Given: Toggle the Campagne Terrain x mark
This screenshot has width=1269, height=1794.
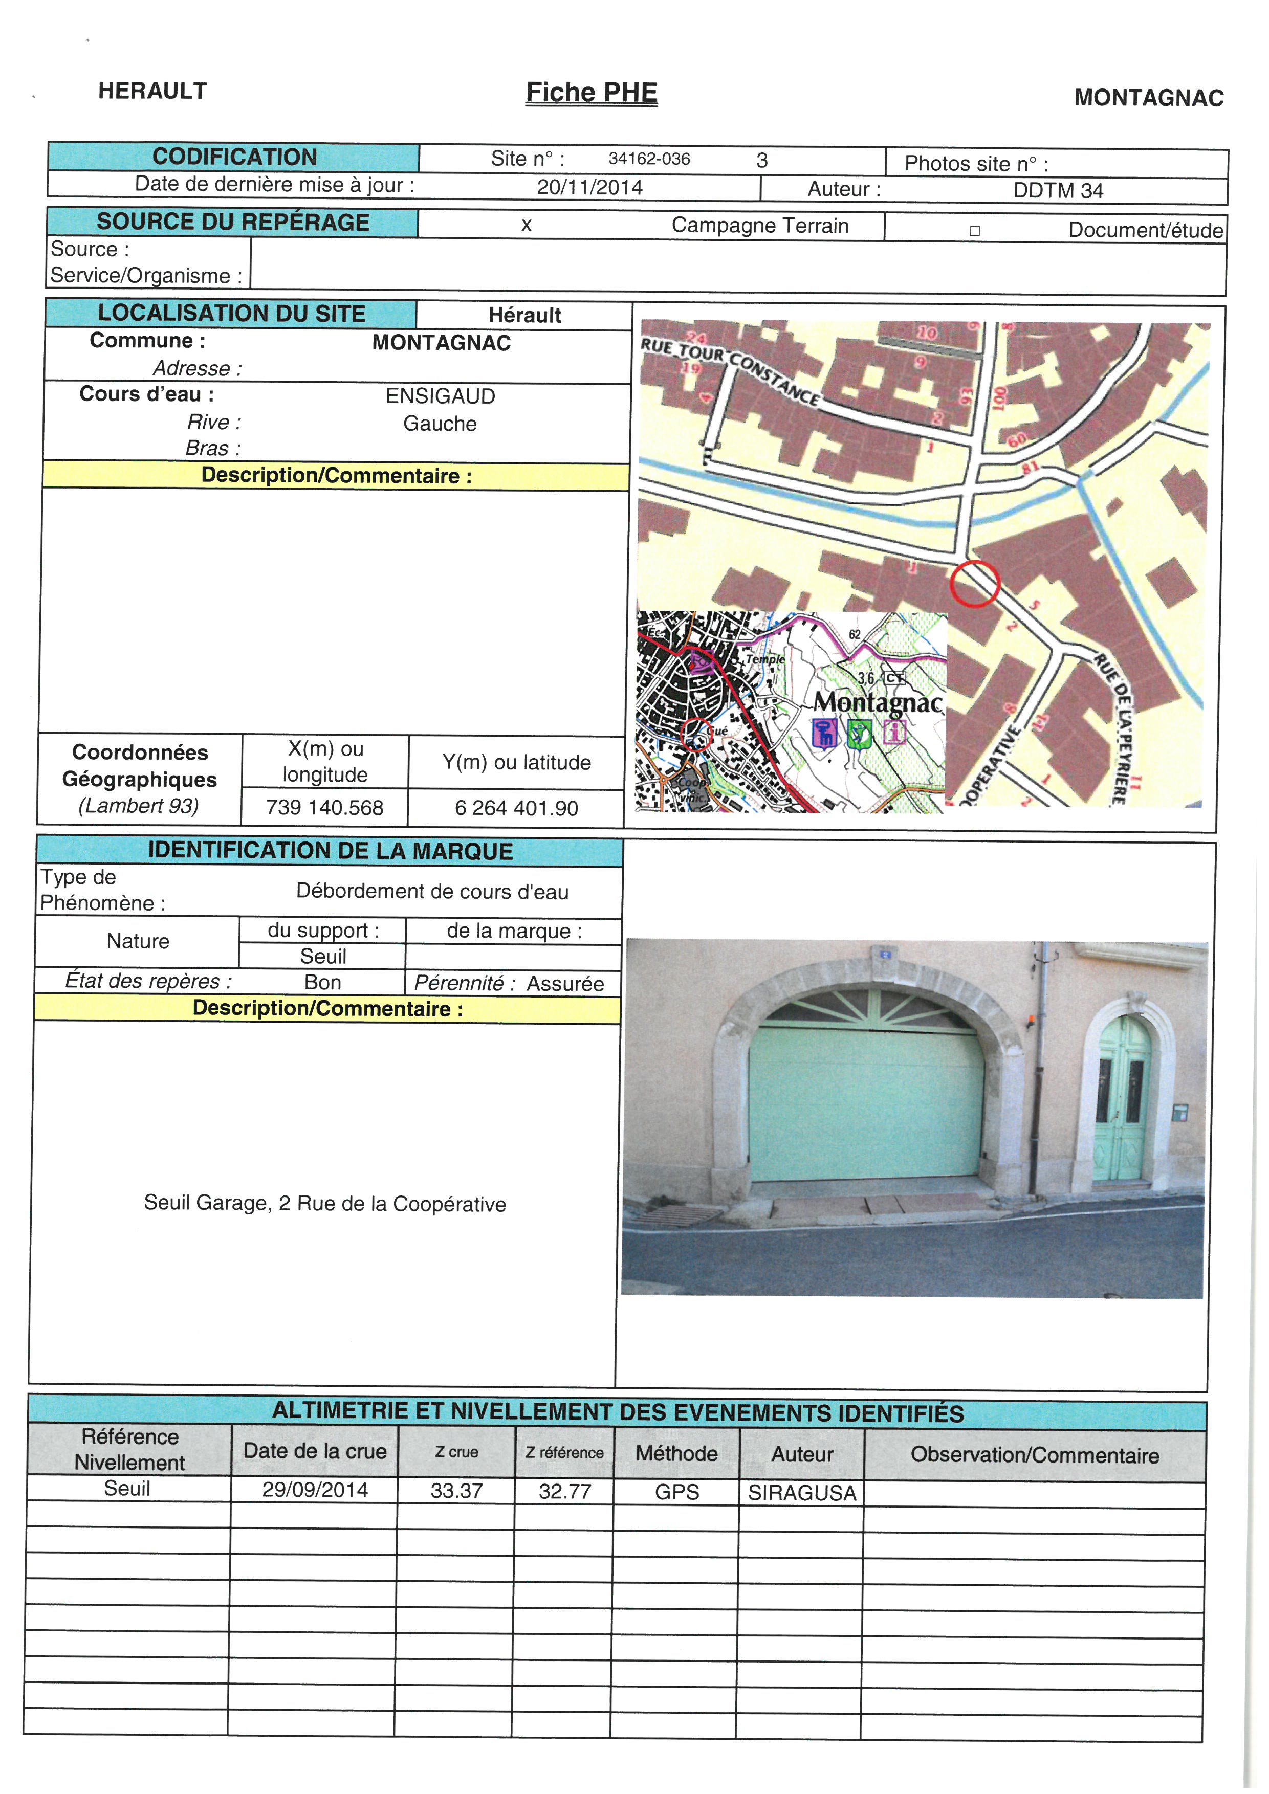Looking at the screenshot, I should tap(526, 226).
